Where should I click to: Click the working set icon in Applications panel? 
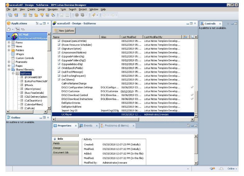coord(9,29)
